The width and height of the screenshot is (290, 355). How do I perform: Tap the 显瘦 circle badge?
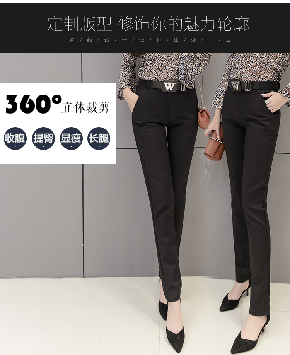pos(71,139)
